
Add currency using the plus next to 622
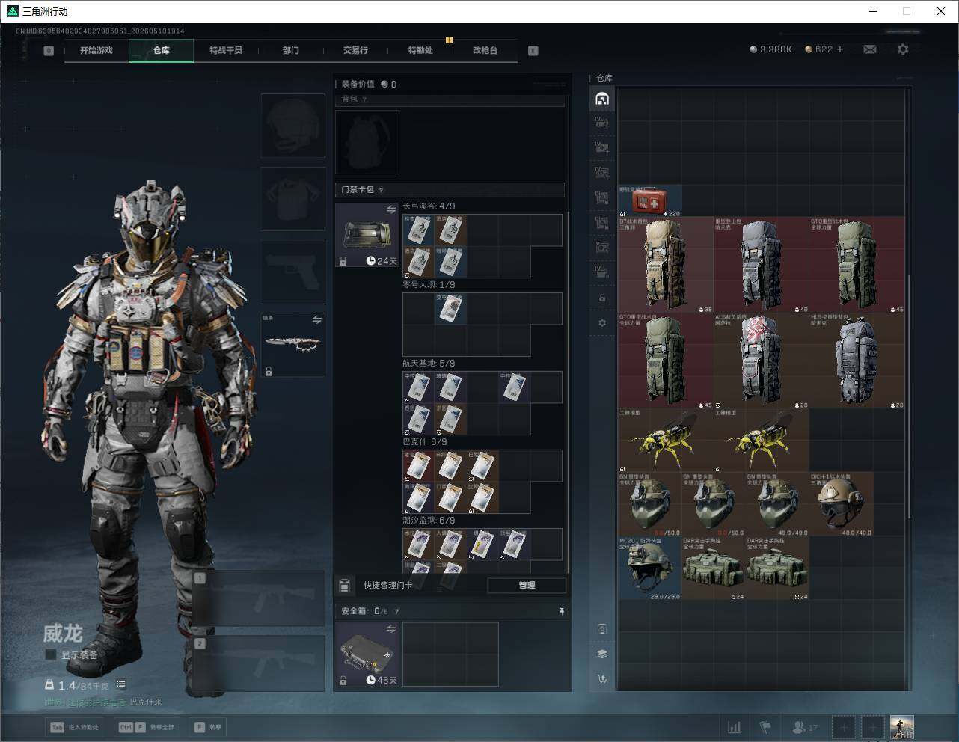[x=840, y=49]
